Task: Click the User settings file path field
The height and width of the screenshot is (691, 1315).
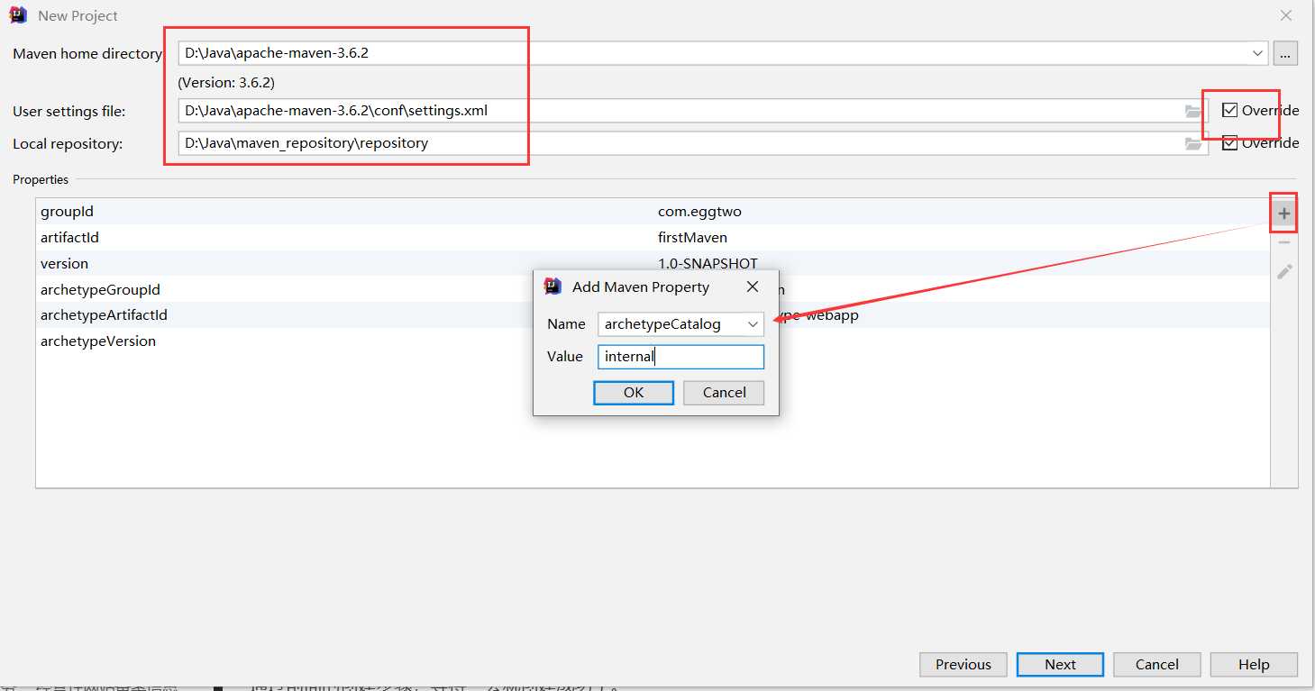Action: click(692, 111)
